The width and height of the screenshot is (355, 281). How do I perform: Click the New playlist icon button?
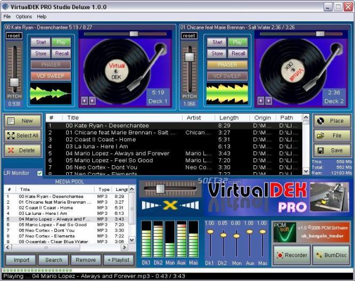coord(22,121)
